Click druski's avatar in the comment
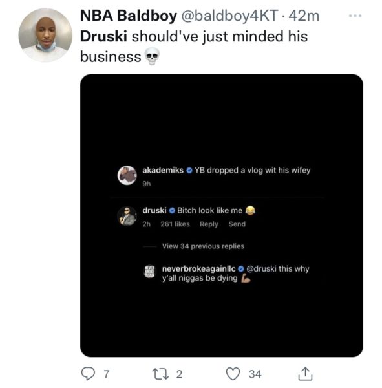 [127, 216]
